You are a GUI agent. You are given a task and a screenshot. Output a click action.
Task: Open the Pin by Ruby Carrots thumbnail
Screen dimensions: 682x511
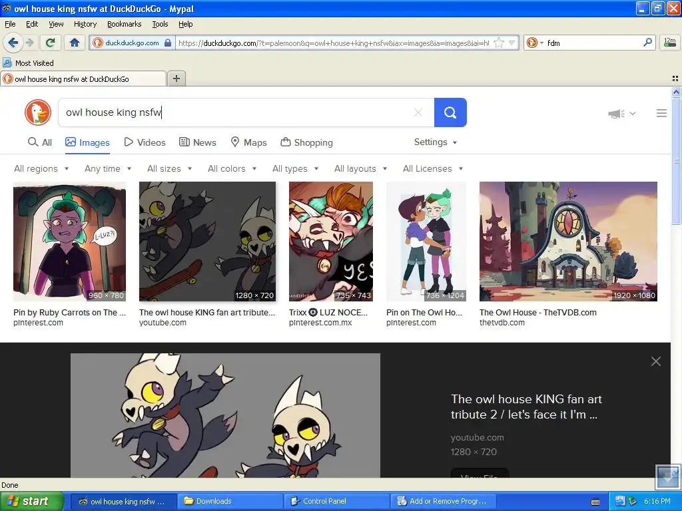pyautogui.click(x=69, y=241)
